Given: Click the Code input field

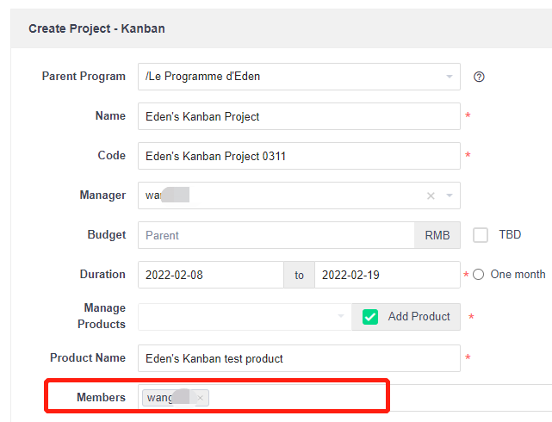Looking at the screenshot, I should (298, 156).
